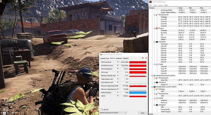Click the flame icon beside Powers
The image size is (211, 115).
point(157,28)
